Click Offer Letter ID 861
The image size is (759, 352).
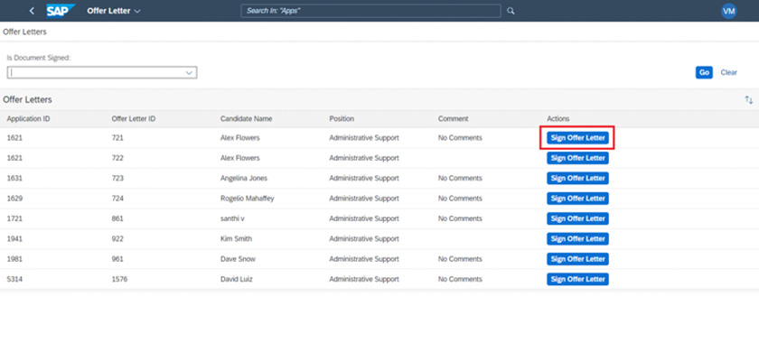click(117, 218)
